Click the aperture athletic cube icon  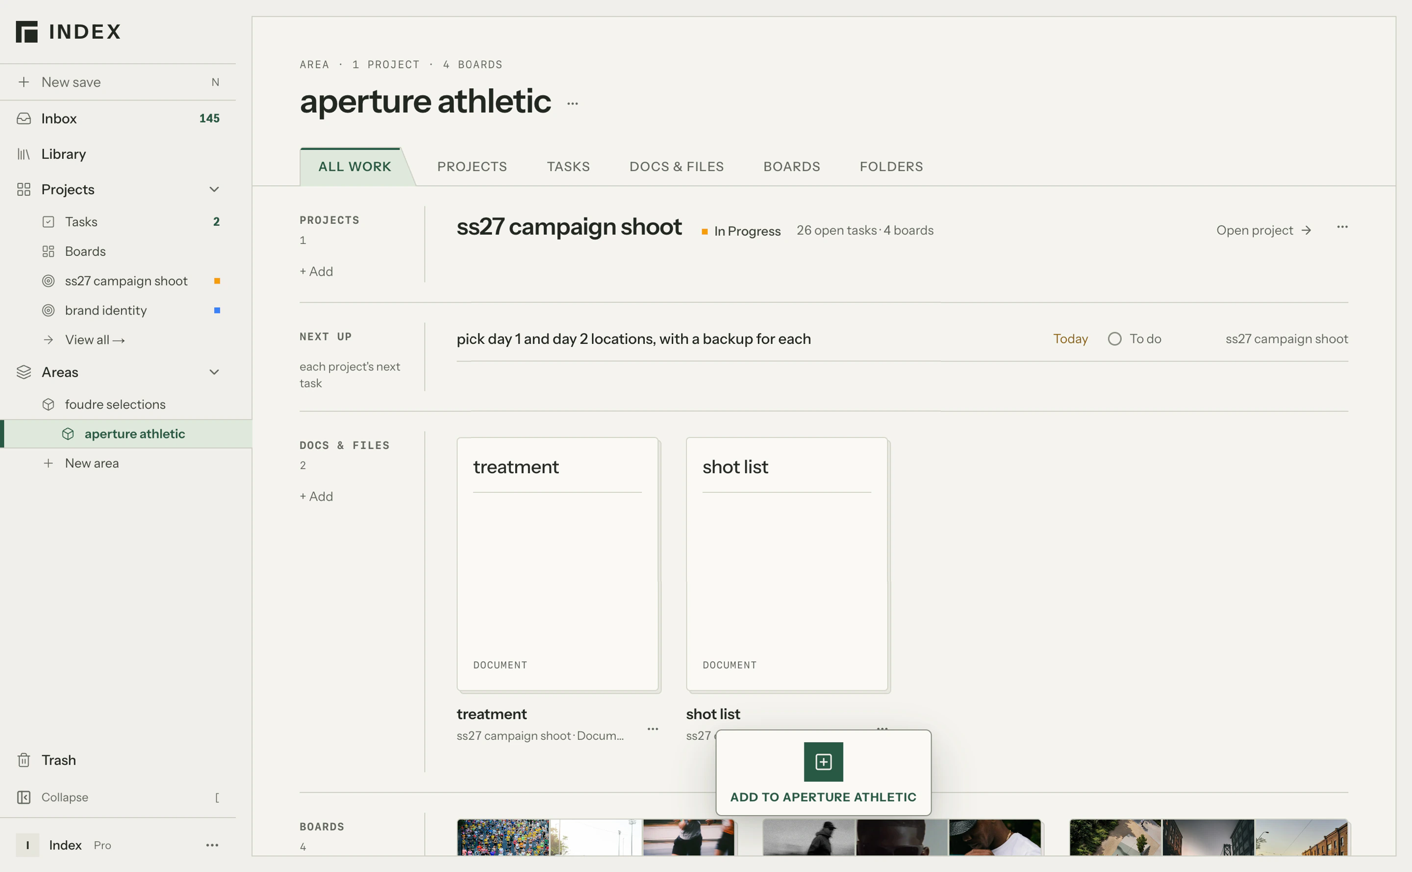pos(68,434)
